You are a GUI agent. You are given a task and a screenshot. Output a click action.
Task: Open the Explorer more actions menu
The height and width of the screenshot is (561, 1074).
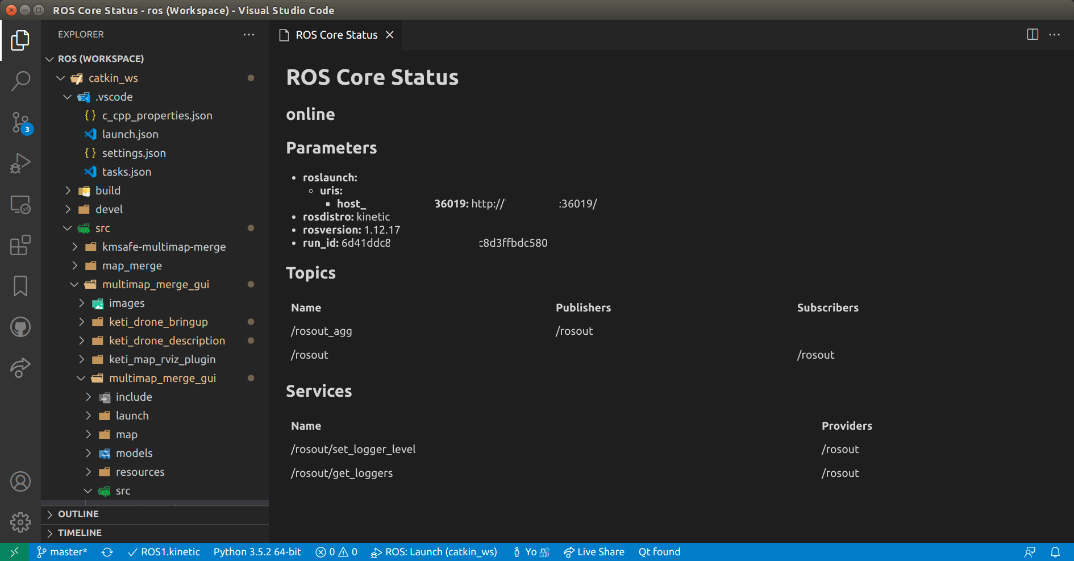[x=249, y=35]
